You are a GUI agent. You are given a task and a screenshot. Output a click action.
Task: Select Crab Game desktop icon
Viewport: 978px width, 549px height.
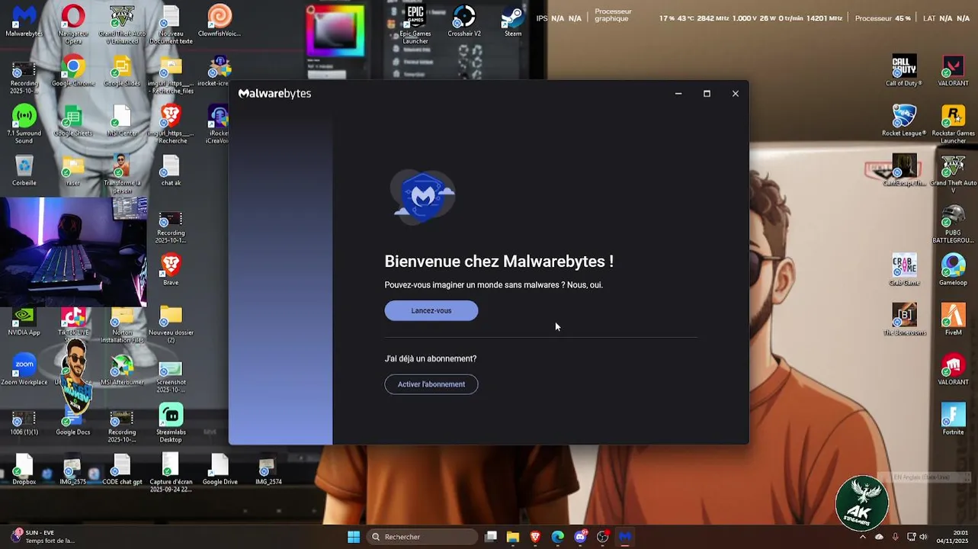pyautogui.click(x=904, y=269)
